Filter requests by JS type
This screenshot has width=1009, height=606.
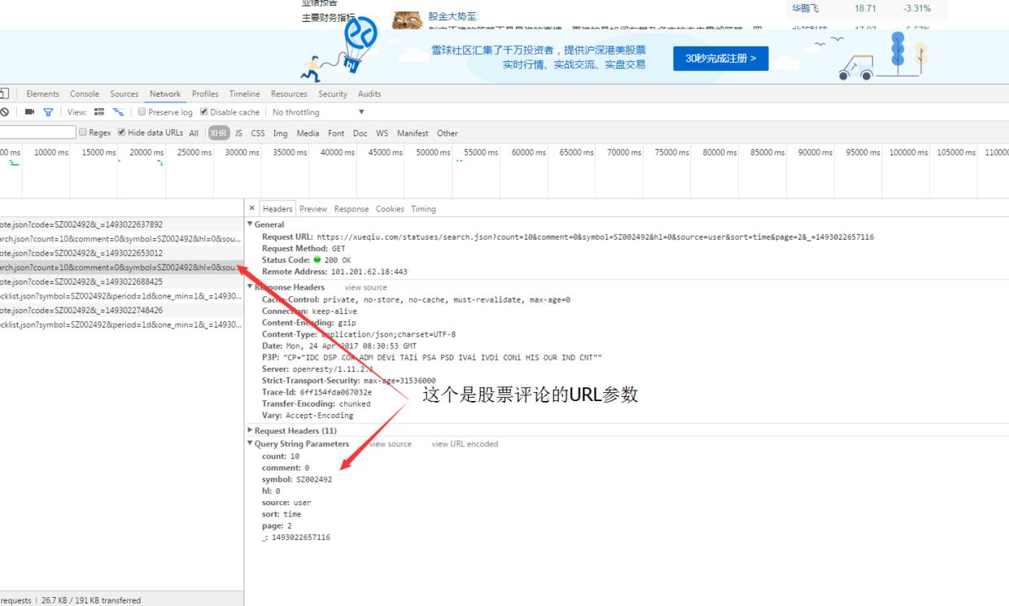[x=238, y=133]
